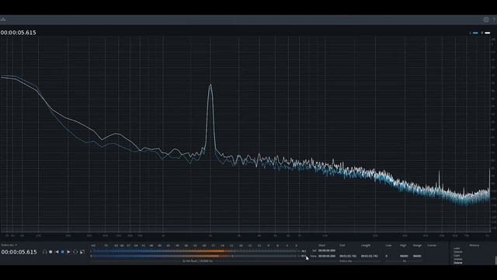Open spectrum analyzer settings gear icon
Viewport: 497px width, 280px height.
click(x=486, y=19)
